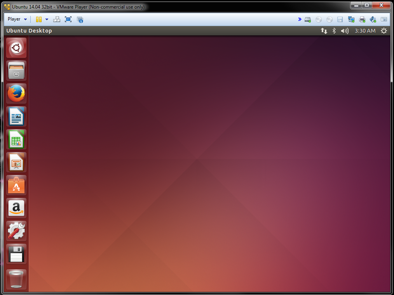394x295 pixels.
Task: Click the sound card device icon
Action: coord(373,19)
